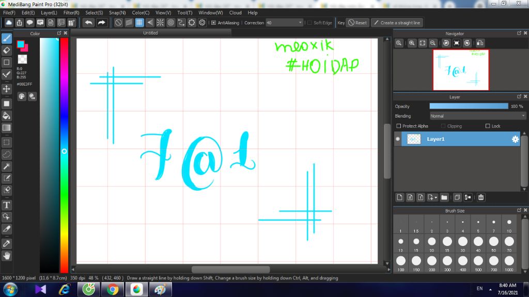Image resolution: width=529 pixels, height=297 pixels.
Task: Hide Layer1 using visibility dot
Action: tap(398, 139)
